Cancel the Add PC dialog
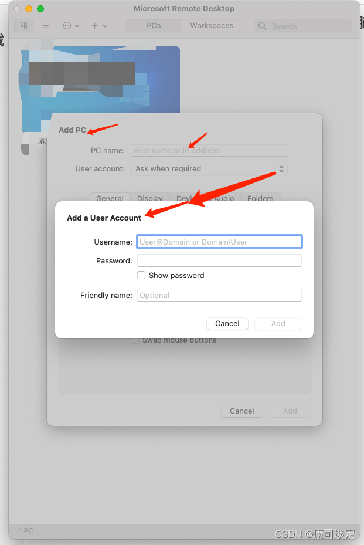This screenshot has width=364, height=545. click(241, 411)
